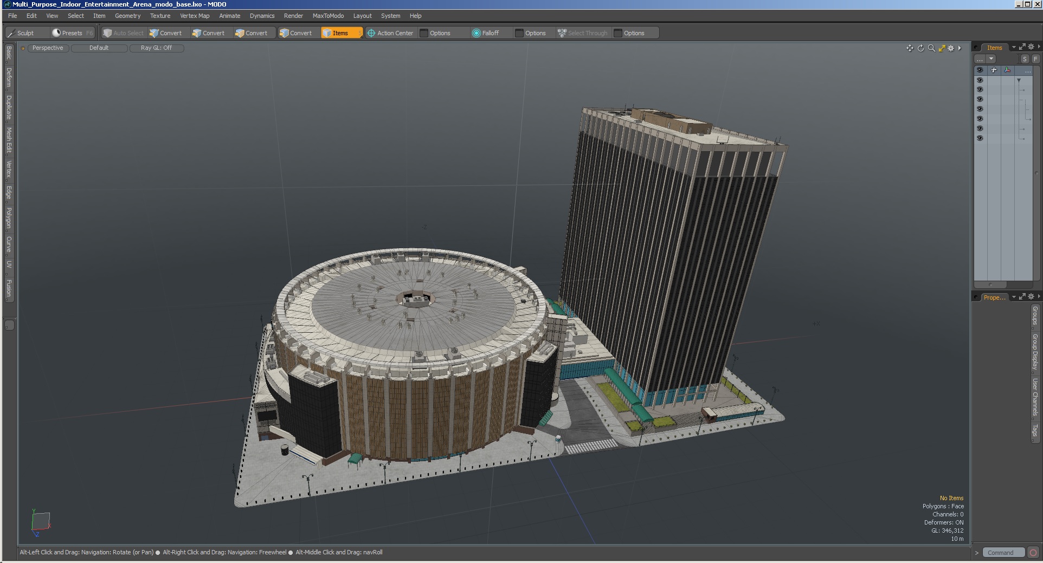The image size is (1043, 563).
Task: Open the File menu
Action: [x=12, y=16]
